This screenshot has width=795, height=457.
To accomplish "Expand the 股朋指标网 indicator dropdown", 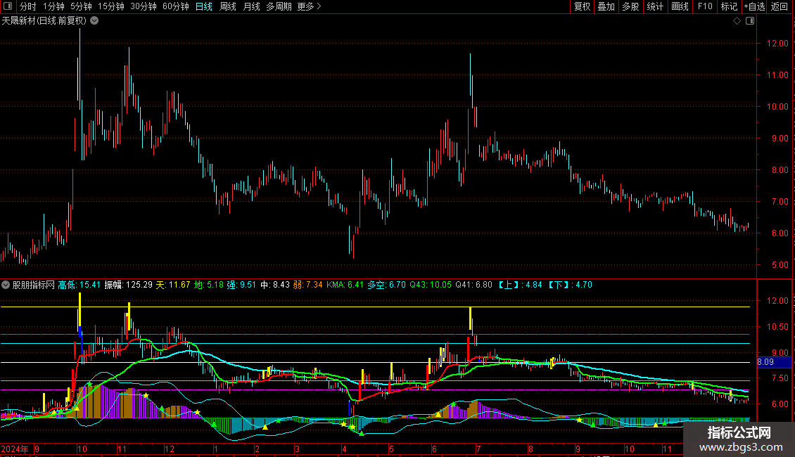I will pyautogui.click(x=6, y=285).
